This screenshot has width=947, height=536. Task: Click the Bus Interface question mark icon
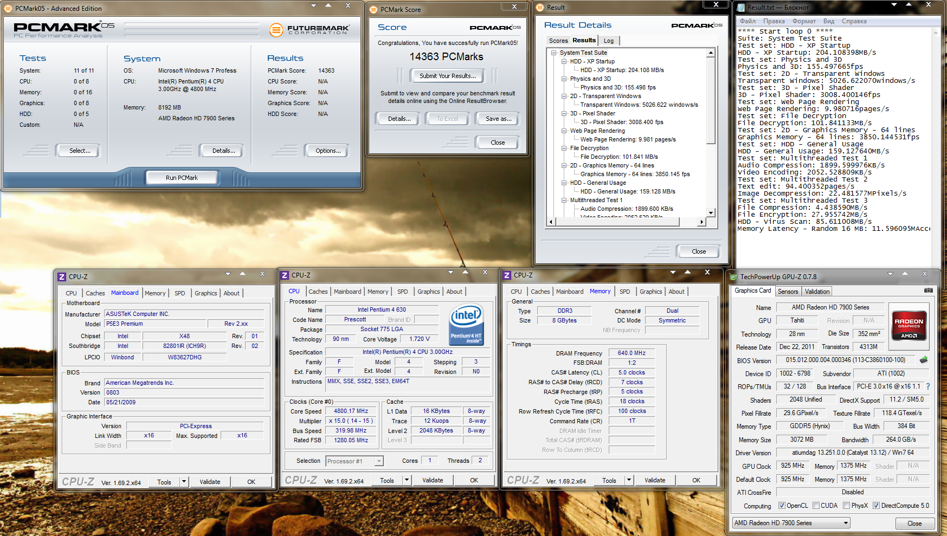(x=928, y=386)
